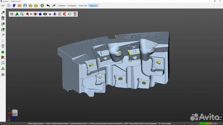Save the project with floppy icon
Screen dimensions: 223x125
25,6
